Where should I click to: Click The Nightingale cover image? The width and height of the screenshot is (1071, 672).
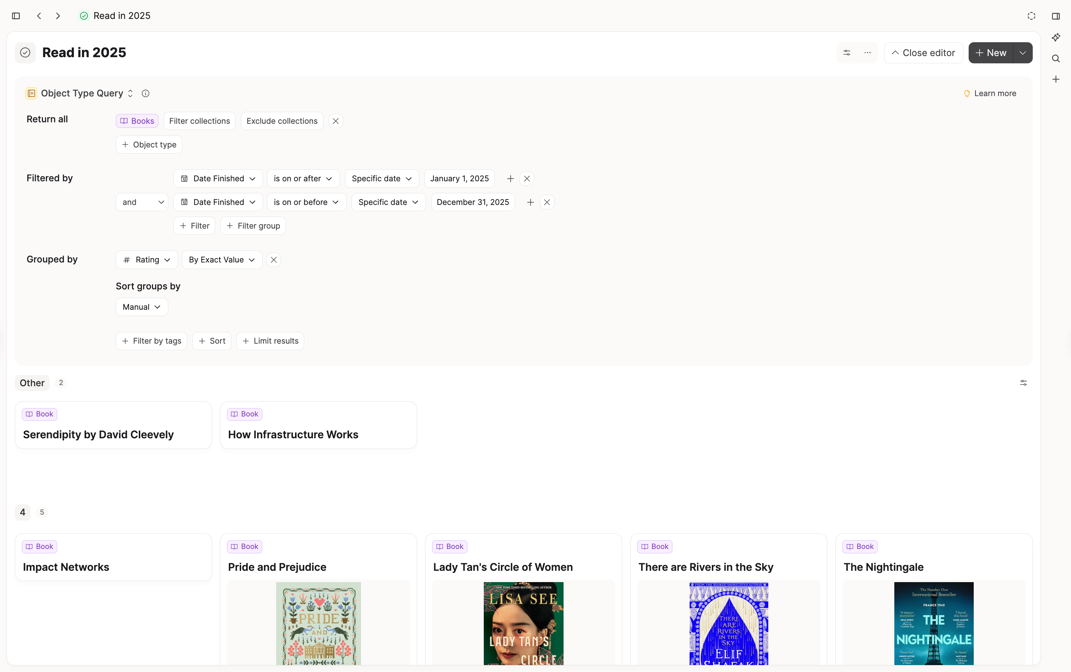(934, 624)
